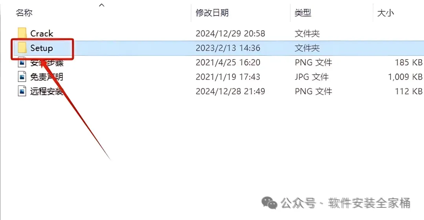Viewport: 424px width, 220px height.
Task: Click JPG 文件 type of 免责声明
Action: [x=311, y=77]
